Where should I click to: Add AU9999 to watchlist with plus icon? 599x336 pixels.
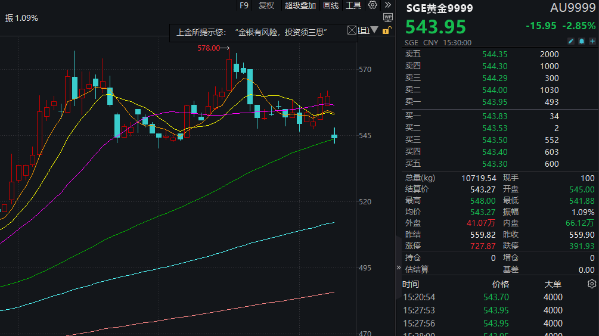coord(592,42)
